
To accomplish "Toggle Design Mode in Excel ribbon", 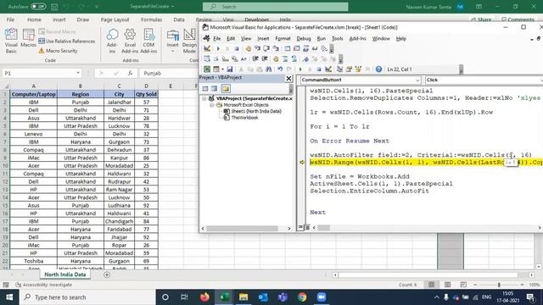I will coord(189,41).
